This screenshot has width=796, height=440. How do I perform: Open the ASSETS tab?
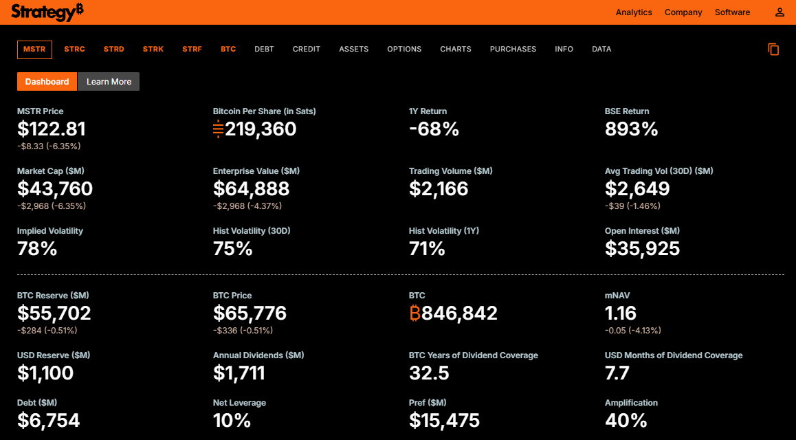[354, 49]
